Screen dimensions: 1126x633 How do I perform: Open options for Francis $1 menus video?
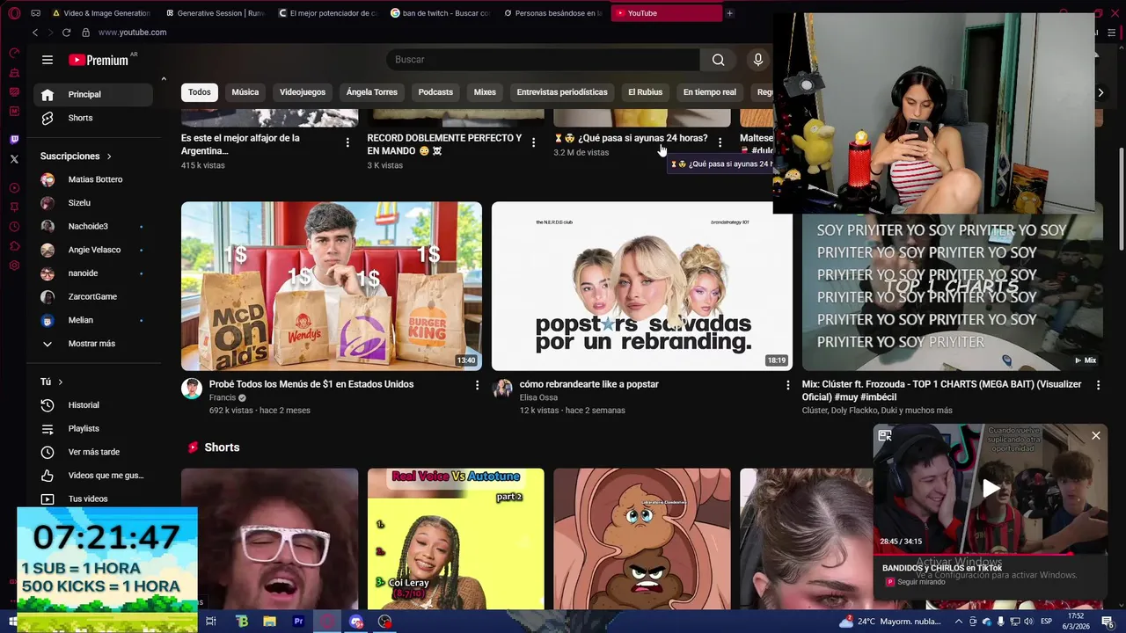tap(478, 385)
